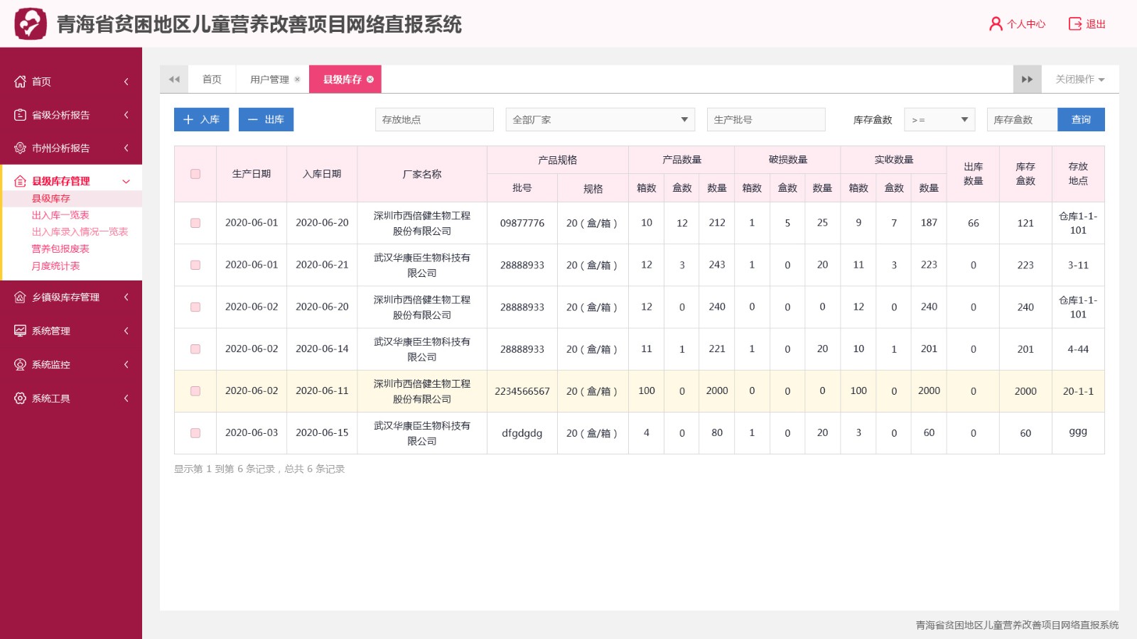Open the 省级分析报告 sidebar section icon
Viewport: 1137px width, 639px height.
point(20,114)
